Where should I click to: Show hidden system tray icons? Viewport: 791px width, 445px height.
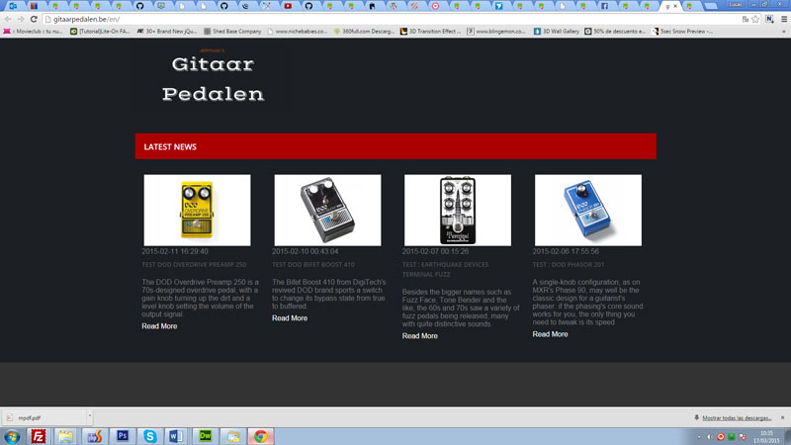pos(699,437)
